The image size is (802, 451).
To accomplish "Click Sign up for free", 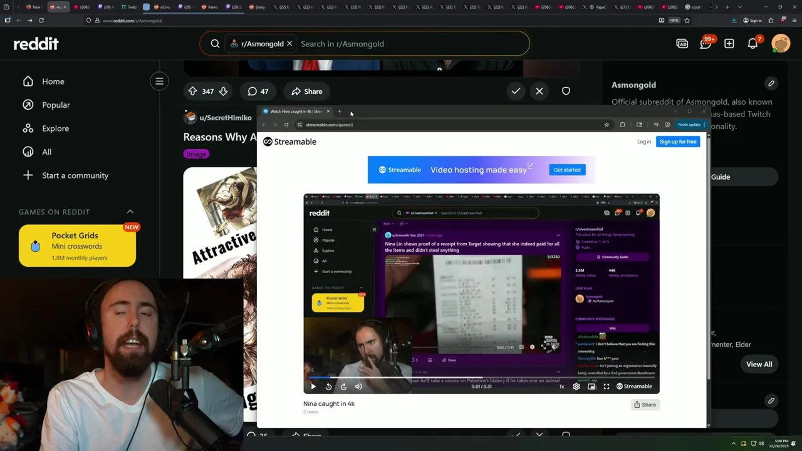I will [678, 142].
